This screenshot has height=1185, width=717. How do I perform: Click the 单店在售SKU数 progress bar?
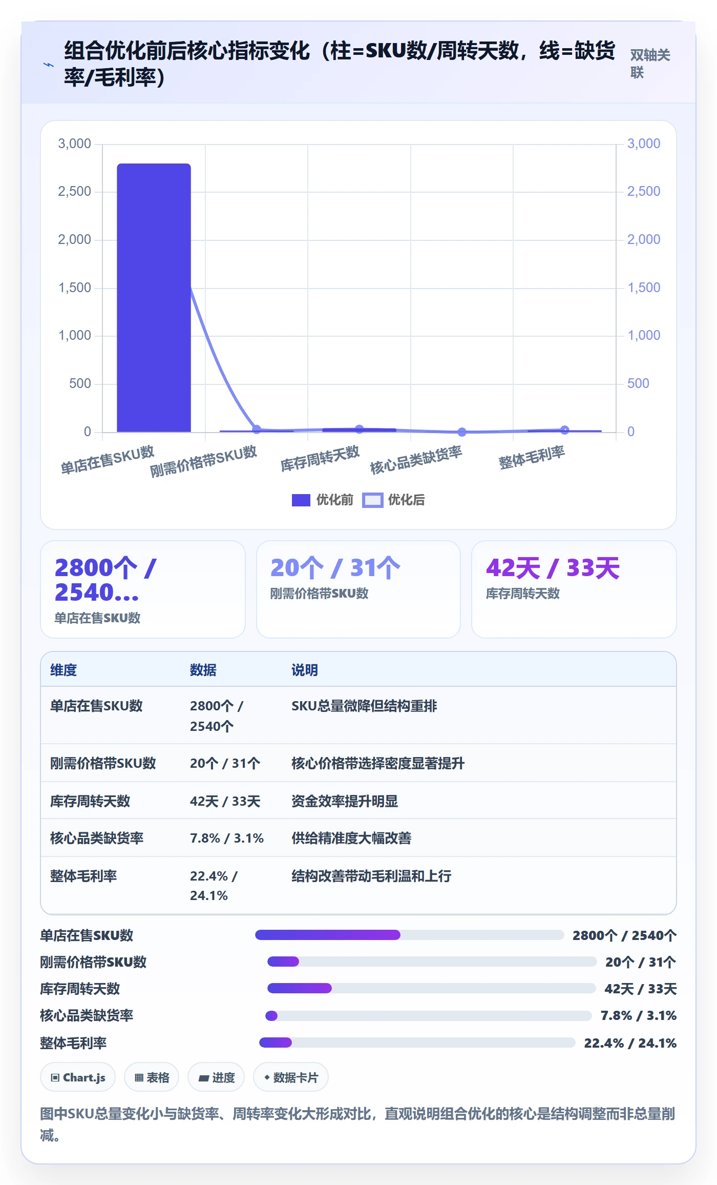pyautogui.click(x=409, y=935)
